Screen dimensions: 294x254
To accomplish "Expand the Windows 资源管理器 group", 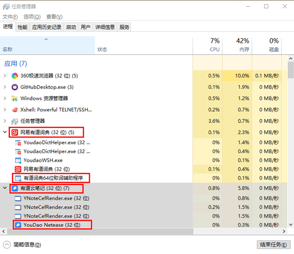I will 5,98.
